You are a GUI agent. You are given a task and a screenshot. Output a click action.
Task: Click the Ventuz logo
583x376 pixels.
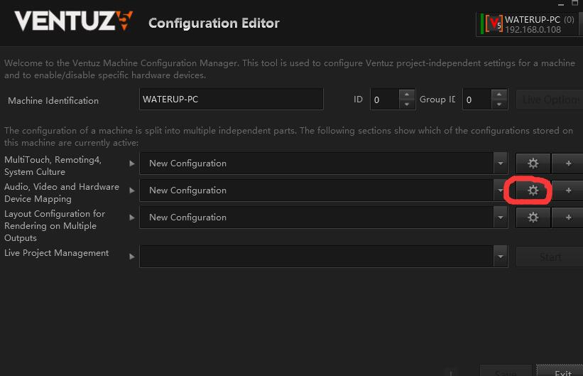74,21
